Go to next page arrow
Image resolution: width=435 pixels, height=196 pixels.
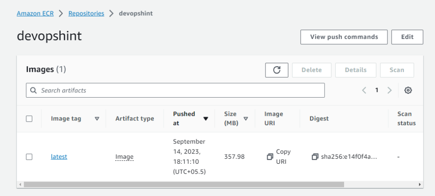390,90
